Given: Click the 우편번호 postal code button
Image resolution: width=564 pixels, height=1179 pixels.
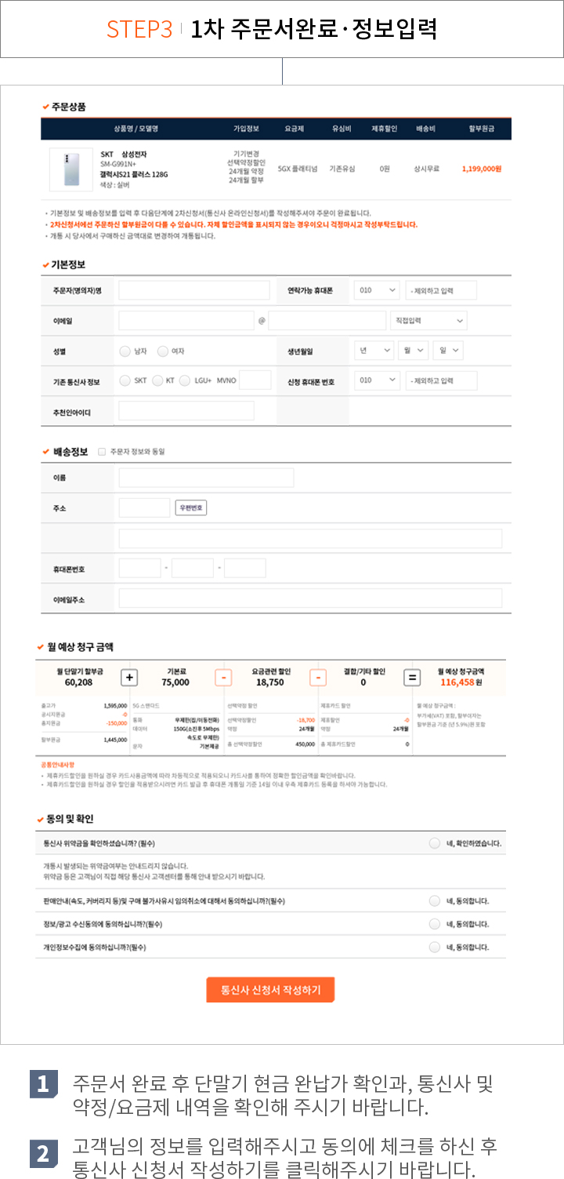Looking at the screenshot, I should point(190,508).
